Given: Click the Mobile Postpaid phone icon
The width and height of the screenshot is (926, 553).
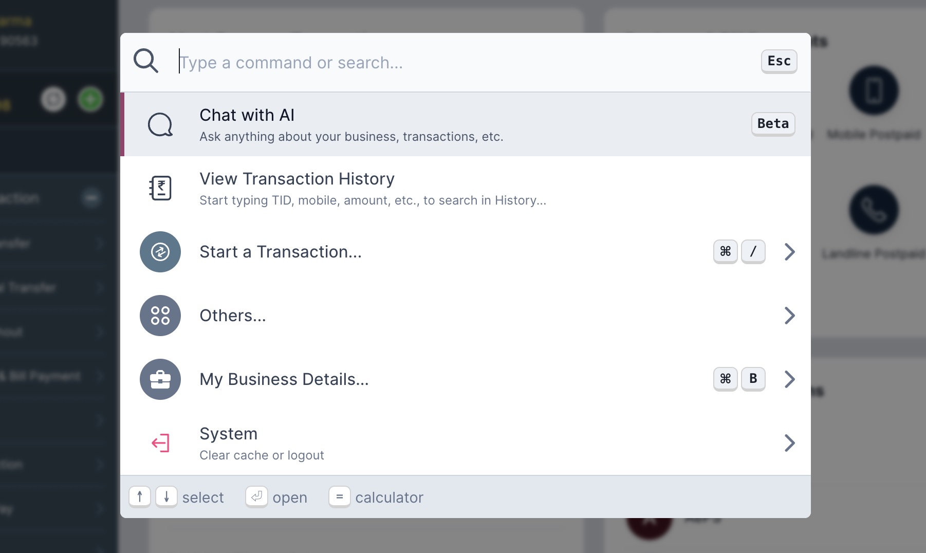Looking at the screenshot, I should (874, 90).
